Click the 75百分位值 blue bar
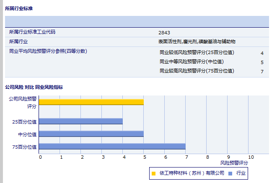Image resolution: width=277 pixels, height=183 pixels. [112, 147]
